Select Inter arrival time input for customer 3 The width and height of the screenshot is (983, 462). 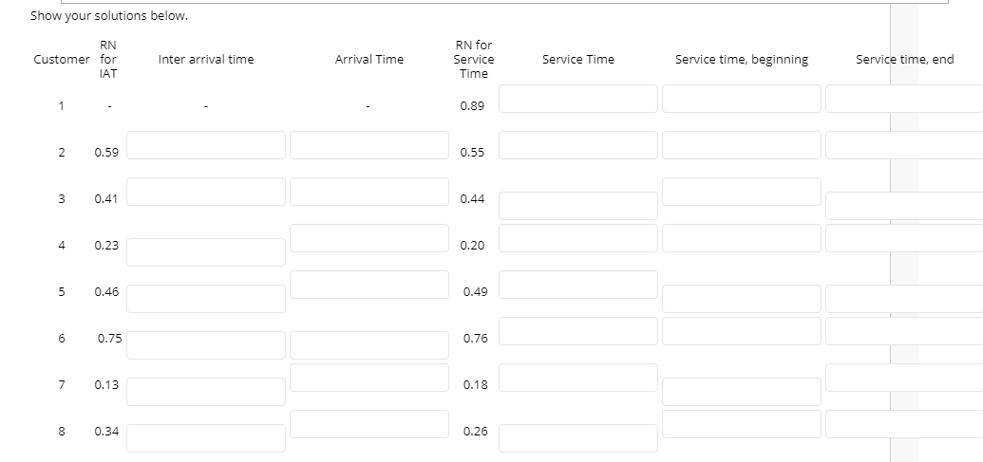[206, 192]
